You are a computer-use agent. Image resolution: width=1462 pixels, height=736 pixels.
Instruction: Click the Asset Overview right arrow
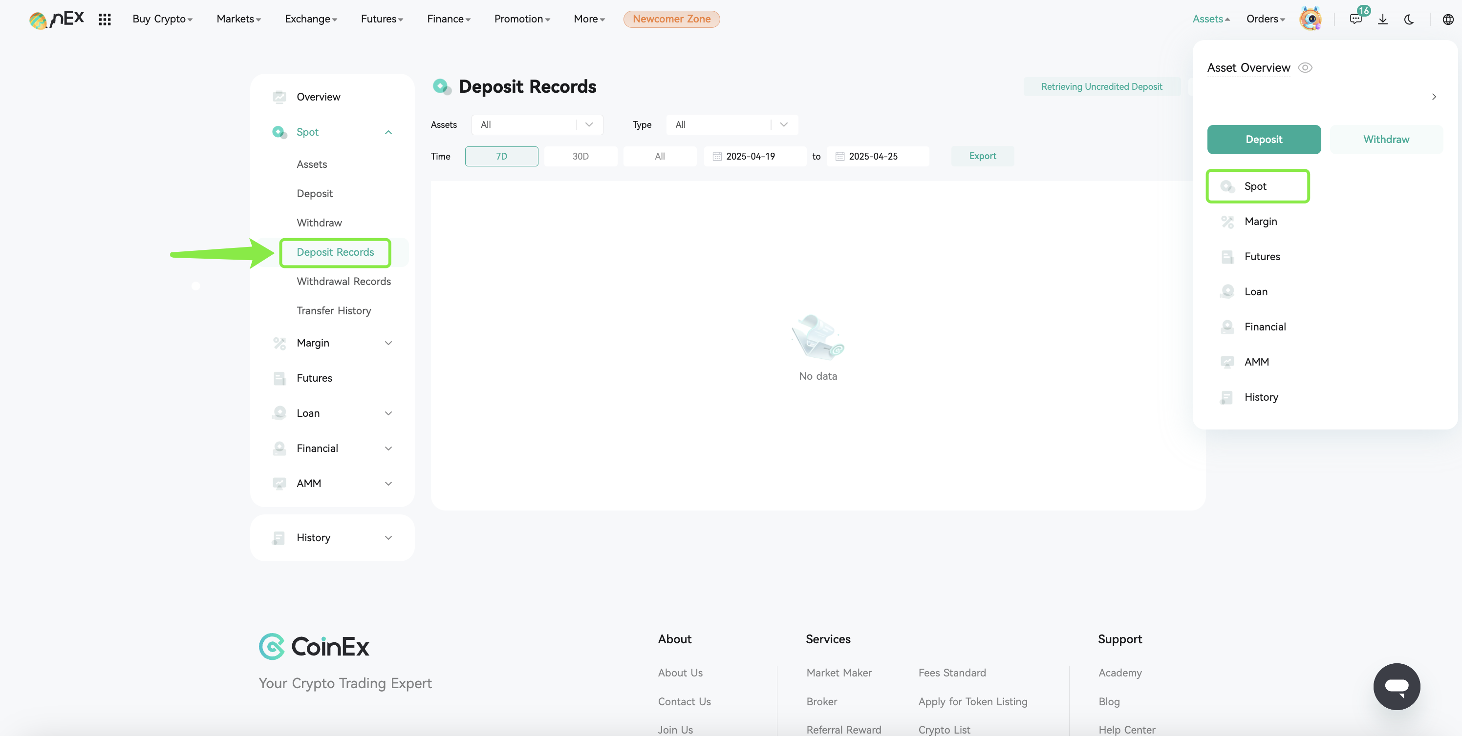click(1434, 97)
